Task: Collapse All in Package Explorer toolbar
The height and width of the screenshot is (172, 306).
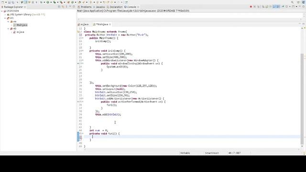Action: pyautogui.click(x=59, y=7)
